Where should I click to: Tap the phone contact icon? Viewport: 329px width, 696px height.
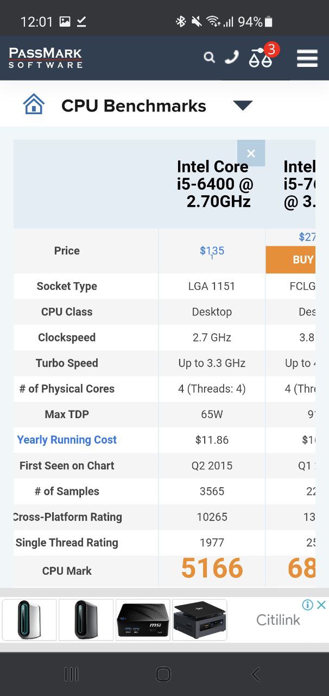232,57
